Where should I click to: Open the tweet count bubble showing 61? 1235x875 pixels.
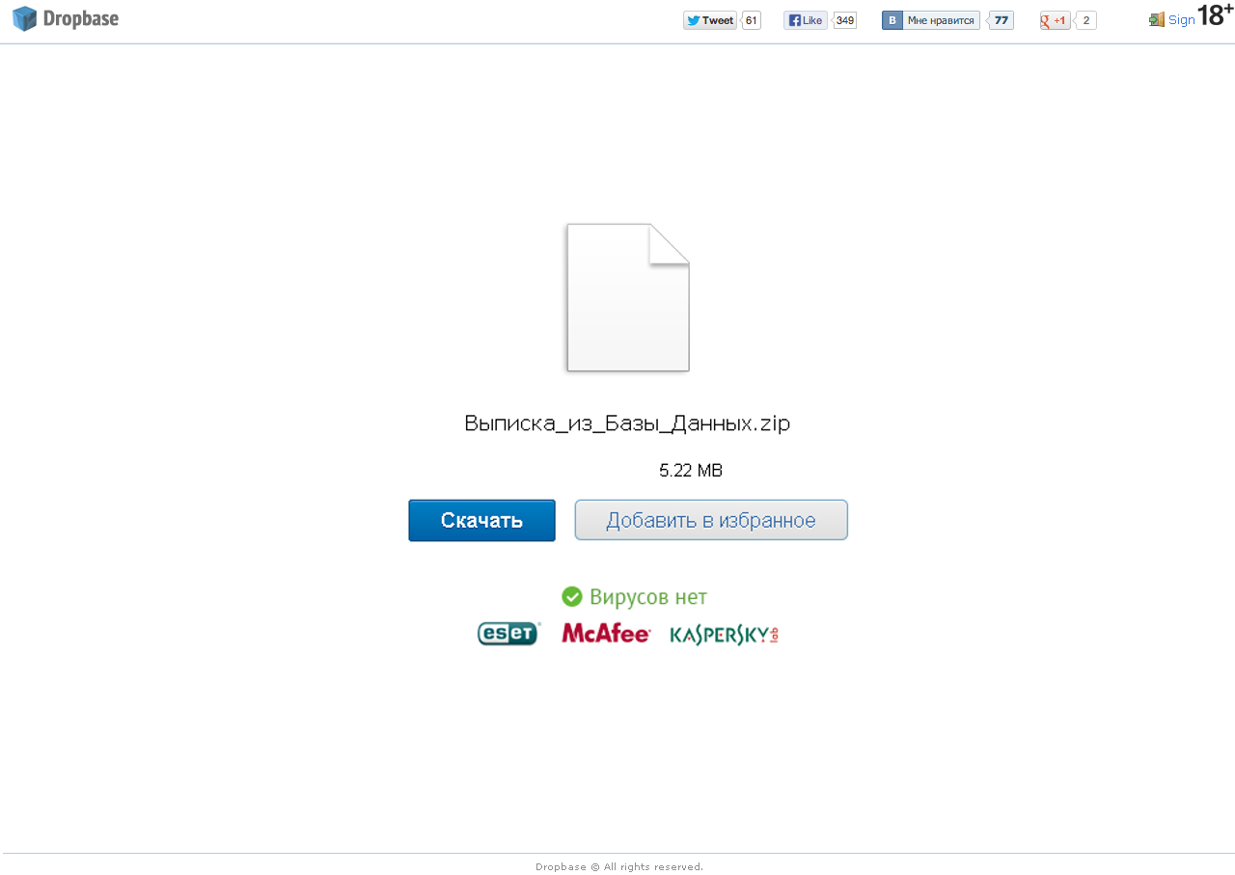tap(752, 20)
